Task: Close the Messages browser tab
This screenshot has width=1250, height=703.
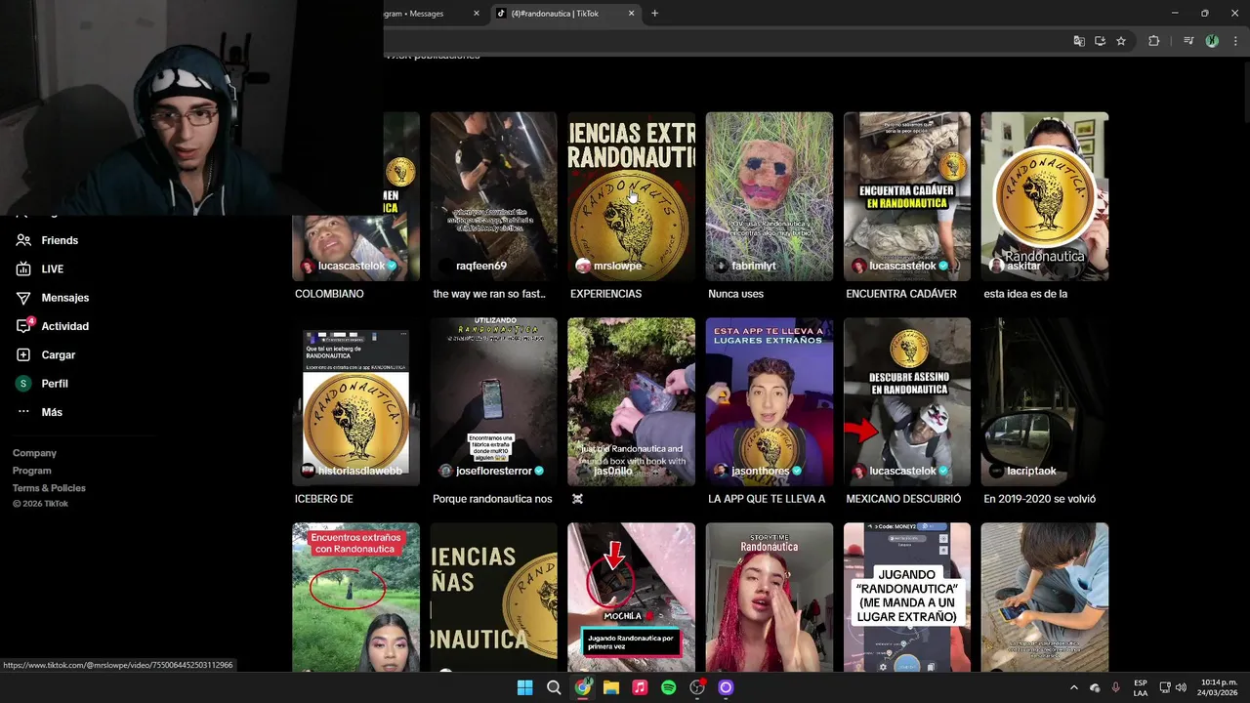Action: [477, 14]
